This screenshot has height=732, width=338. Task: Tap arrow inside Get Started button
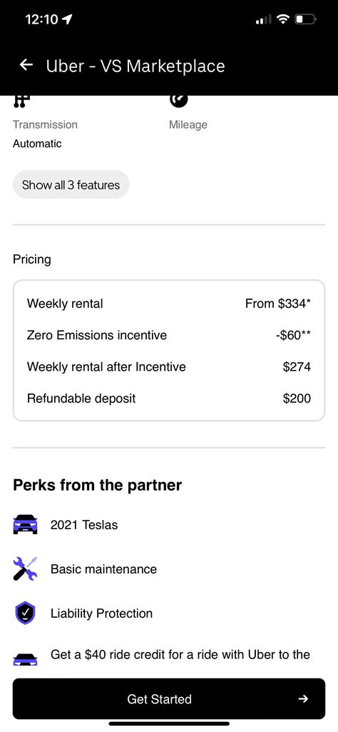click(303, 698)
